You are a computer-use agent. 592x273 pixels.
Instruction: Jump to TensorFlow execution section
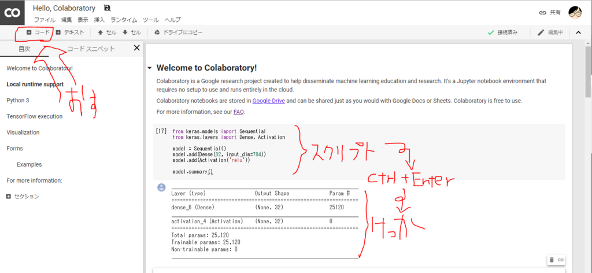pos(35,116)
